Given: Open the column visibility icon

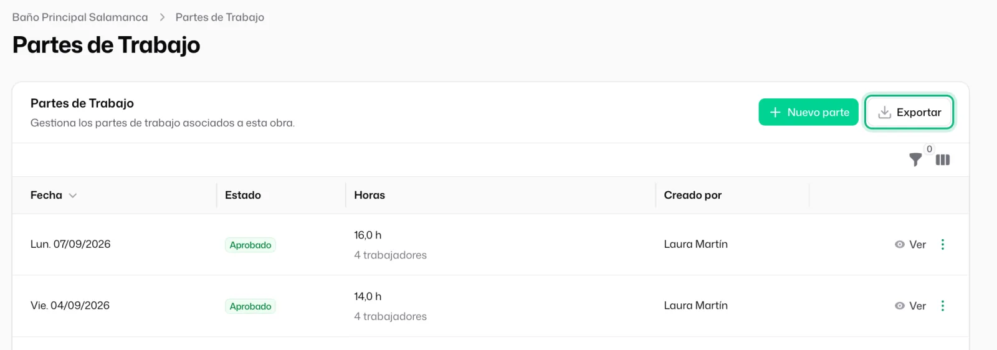Looking at the screenshot, I should pos(943,160).
